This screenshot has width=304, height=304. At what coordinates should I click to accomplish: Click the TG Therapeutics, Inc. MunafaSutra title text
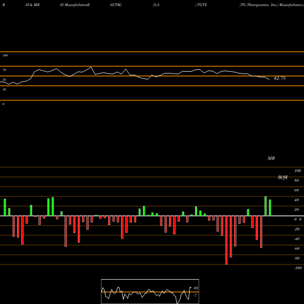tap(272, 5)
